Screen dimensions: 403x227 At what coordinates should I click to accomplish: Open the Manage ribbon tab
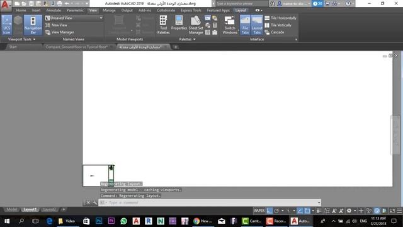[109, 10]
